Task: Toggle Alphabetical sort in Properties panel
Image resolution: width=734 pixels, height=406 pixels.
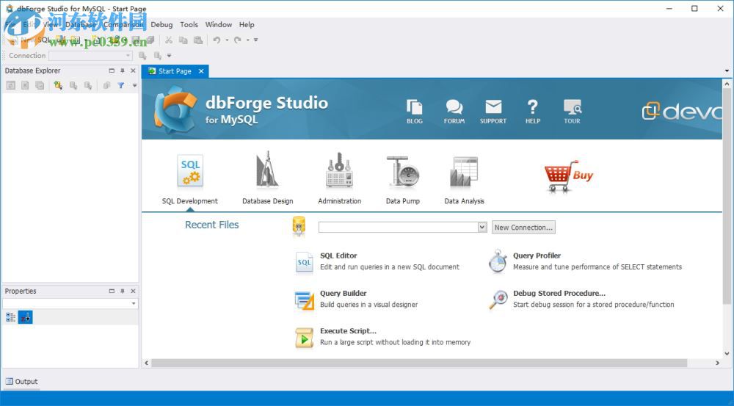Action: [x=25, y=317]
